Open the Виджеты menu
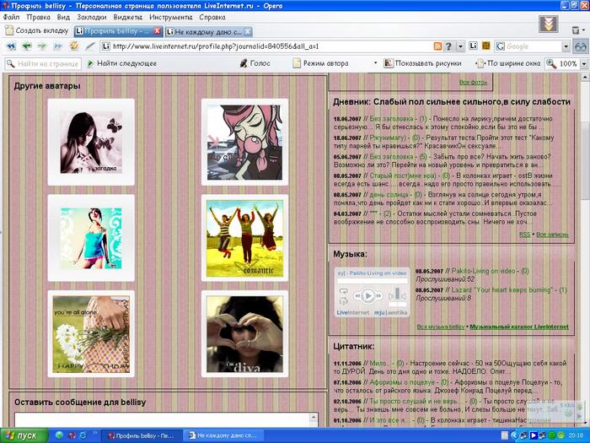590x443 pixels. pos(127,17)
